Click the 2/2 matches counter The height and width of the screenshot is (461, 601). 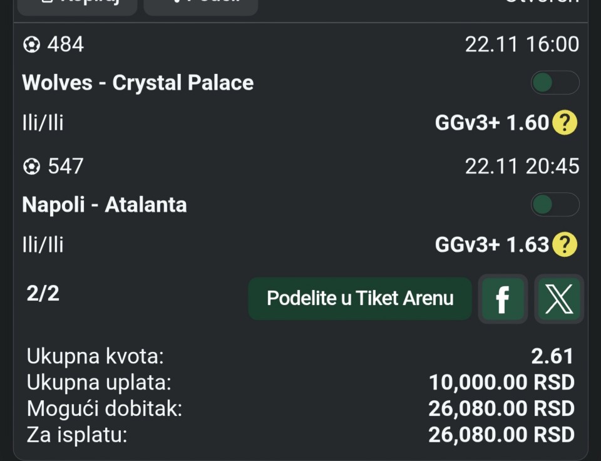(x=43, y=293)
